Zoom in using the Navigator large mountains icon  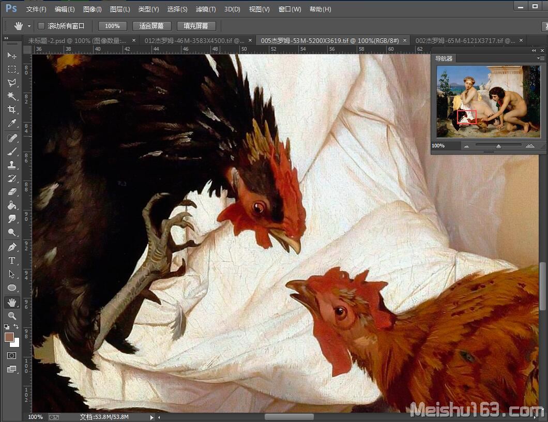530,146
